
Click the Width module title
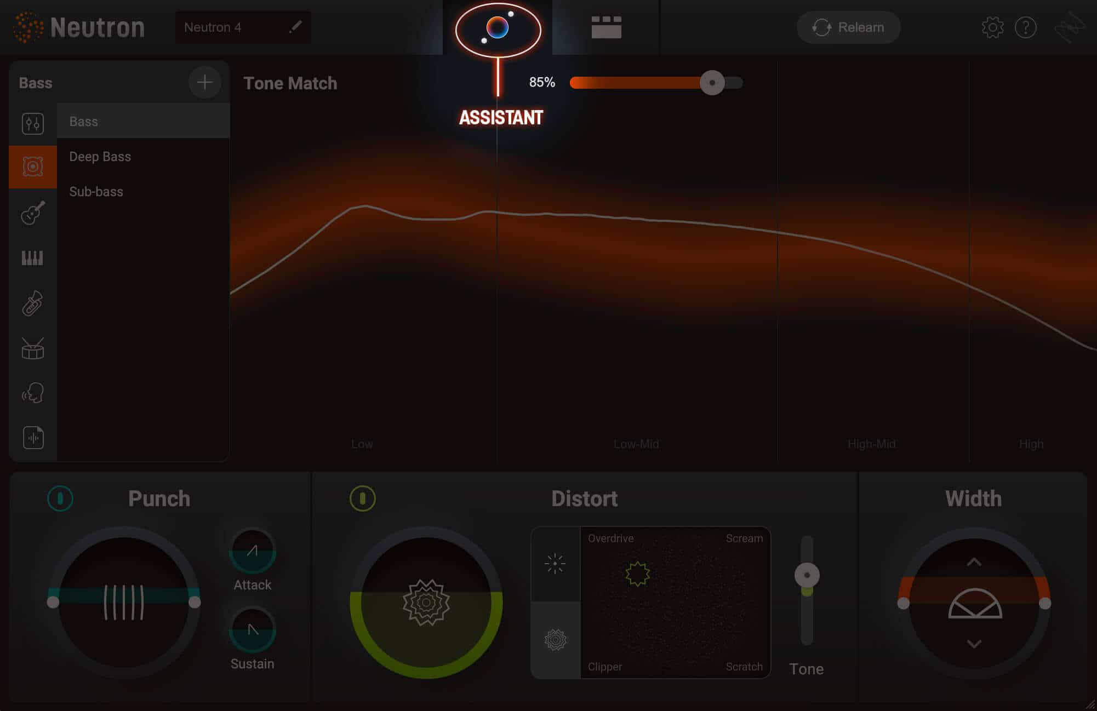[973, 498]
